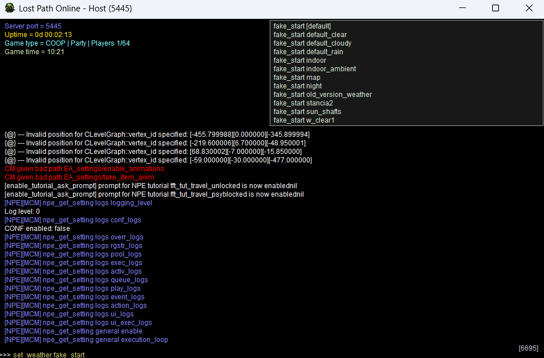This screenshot has width=544, height=358.
Task: Click red error 'EA_settings/take_item_anim' line
Action: tap(79, 177)
